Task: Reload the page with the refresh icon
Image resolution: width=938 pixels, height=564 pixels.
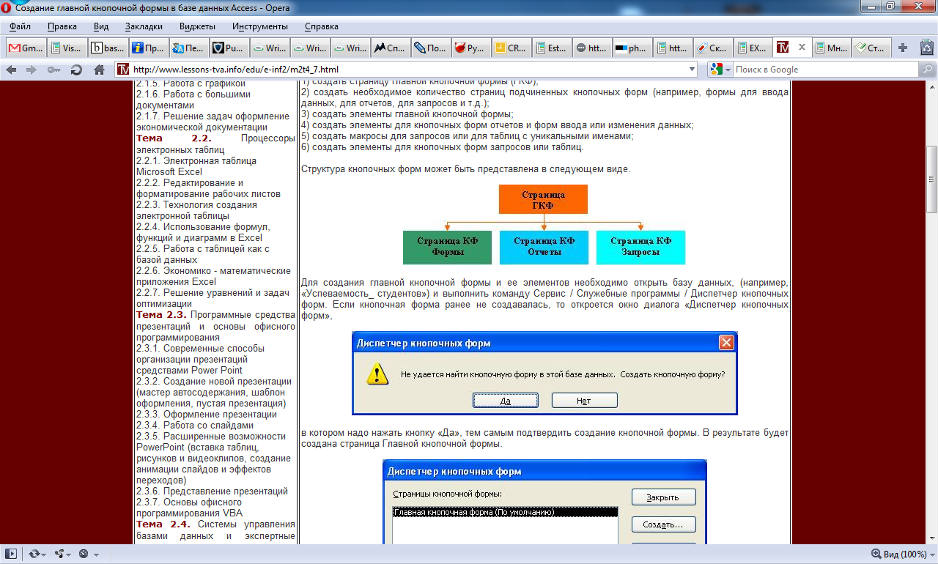Action: [x=76, y=70]
